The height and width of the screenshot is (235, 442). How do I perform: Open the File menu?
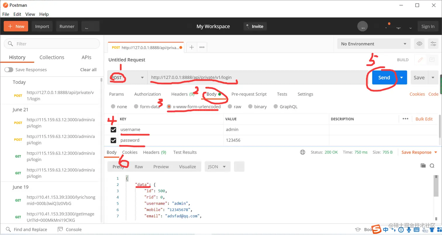point(6,14)
